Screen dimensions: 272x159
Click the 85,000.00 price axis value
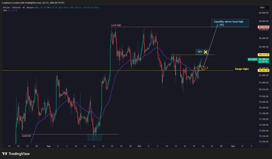pyautogui.click(x=264, y=47)
